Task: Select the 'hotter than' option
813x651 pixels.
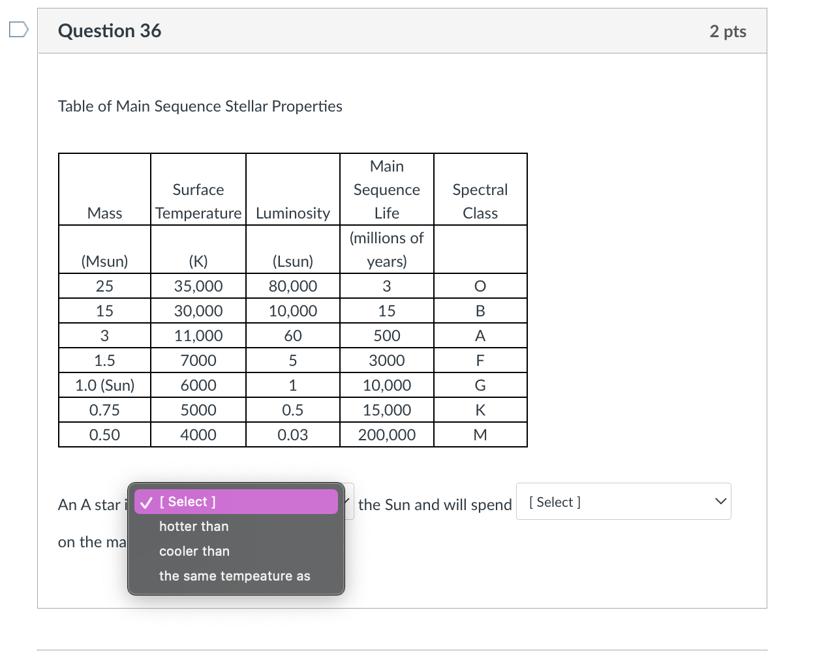Action: [194, 526]
